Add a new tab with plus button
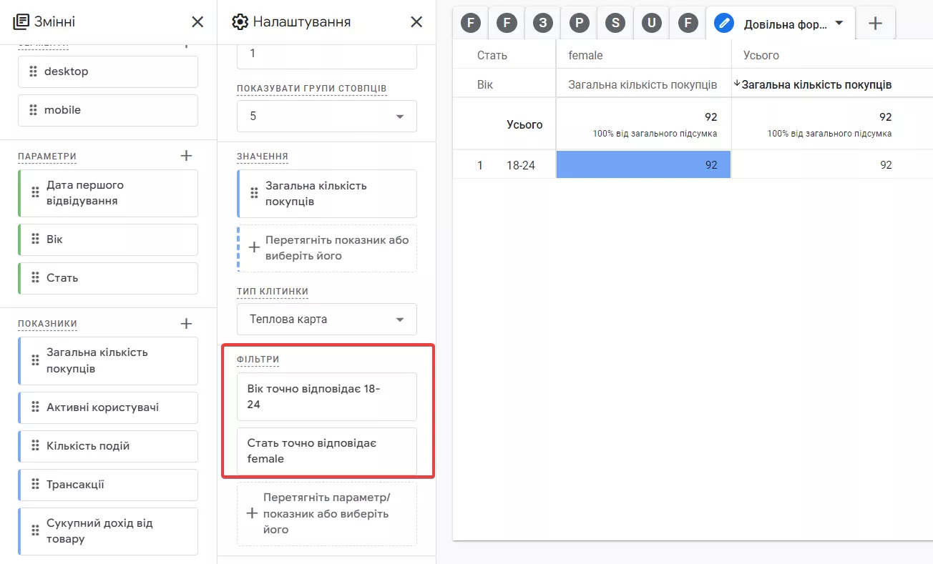Viewport: 933px width, 564px height. [x=875, y=24]
